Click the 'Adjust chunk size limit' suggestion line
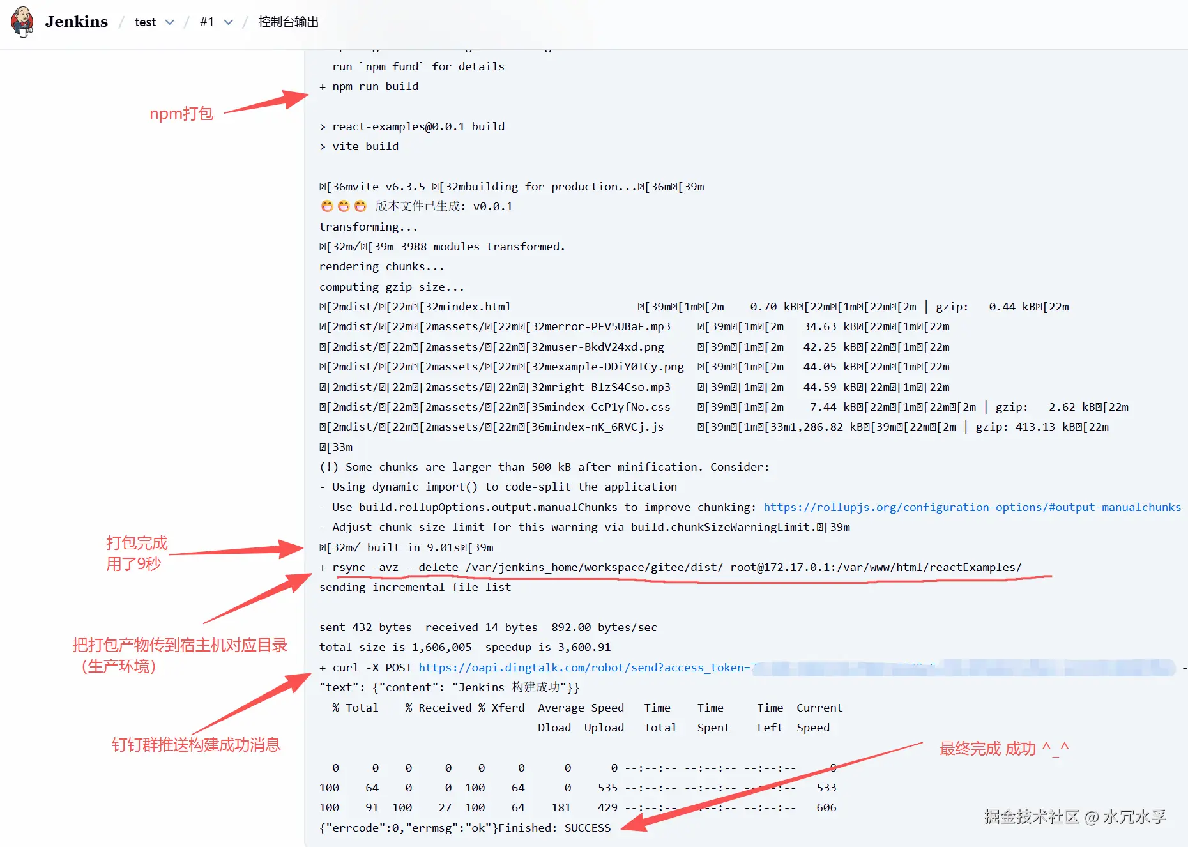 click(x=585, y=527)
